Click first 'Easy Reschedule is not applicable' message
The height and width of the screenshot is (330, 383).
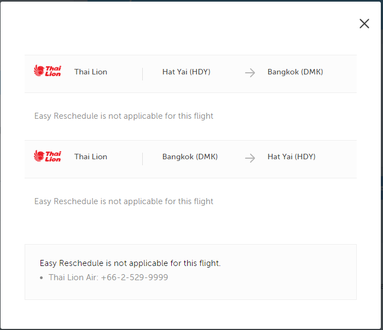click(124, 116)
